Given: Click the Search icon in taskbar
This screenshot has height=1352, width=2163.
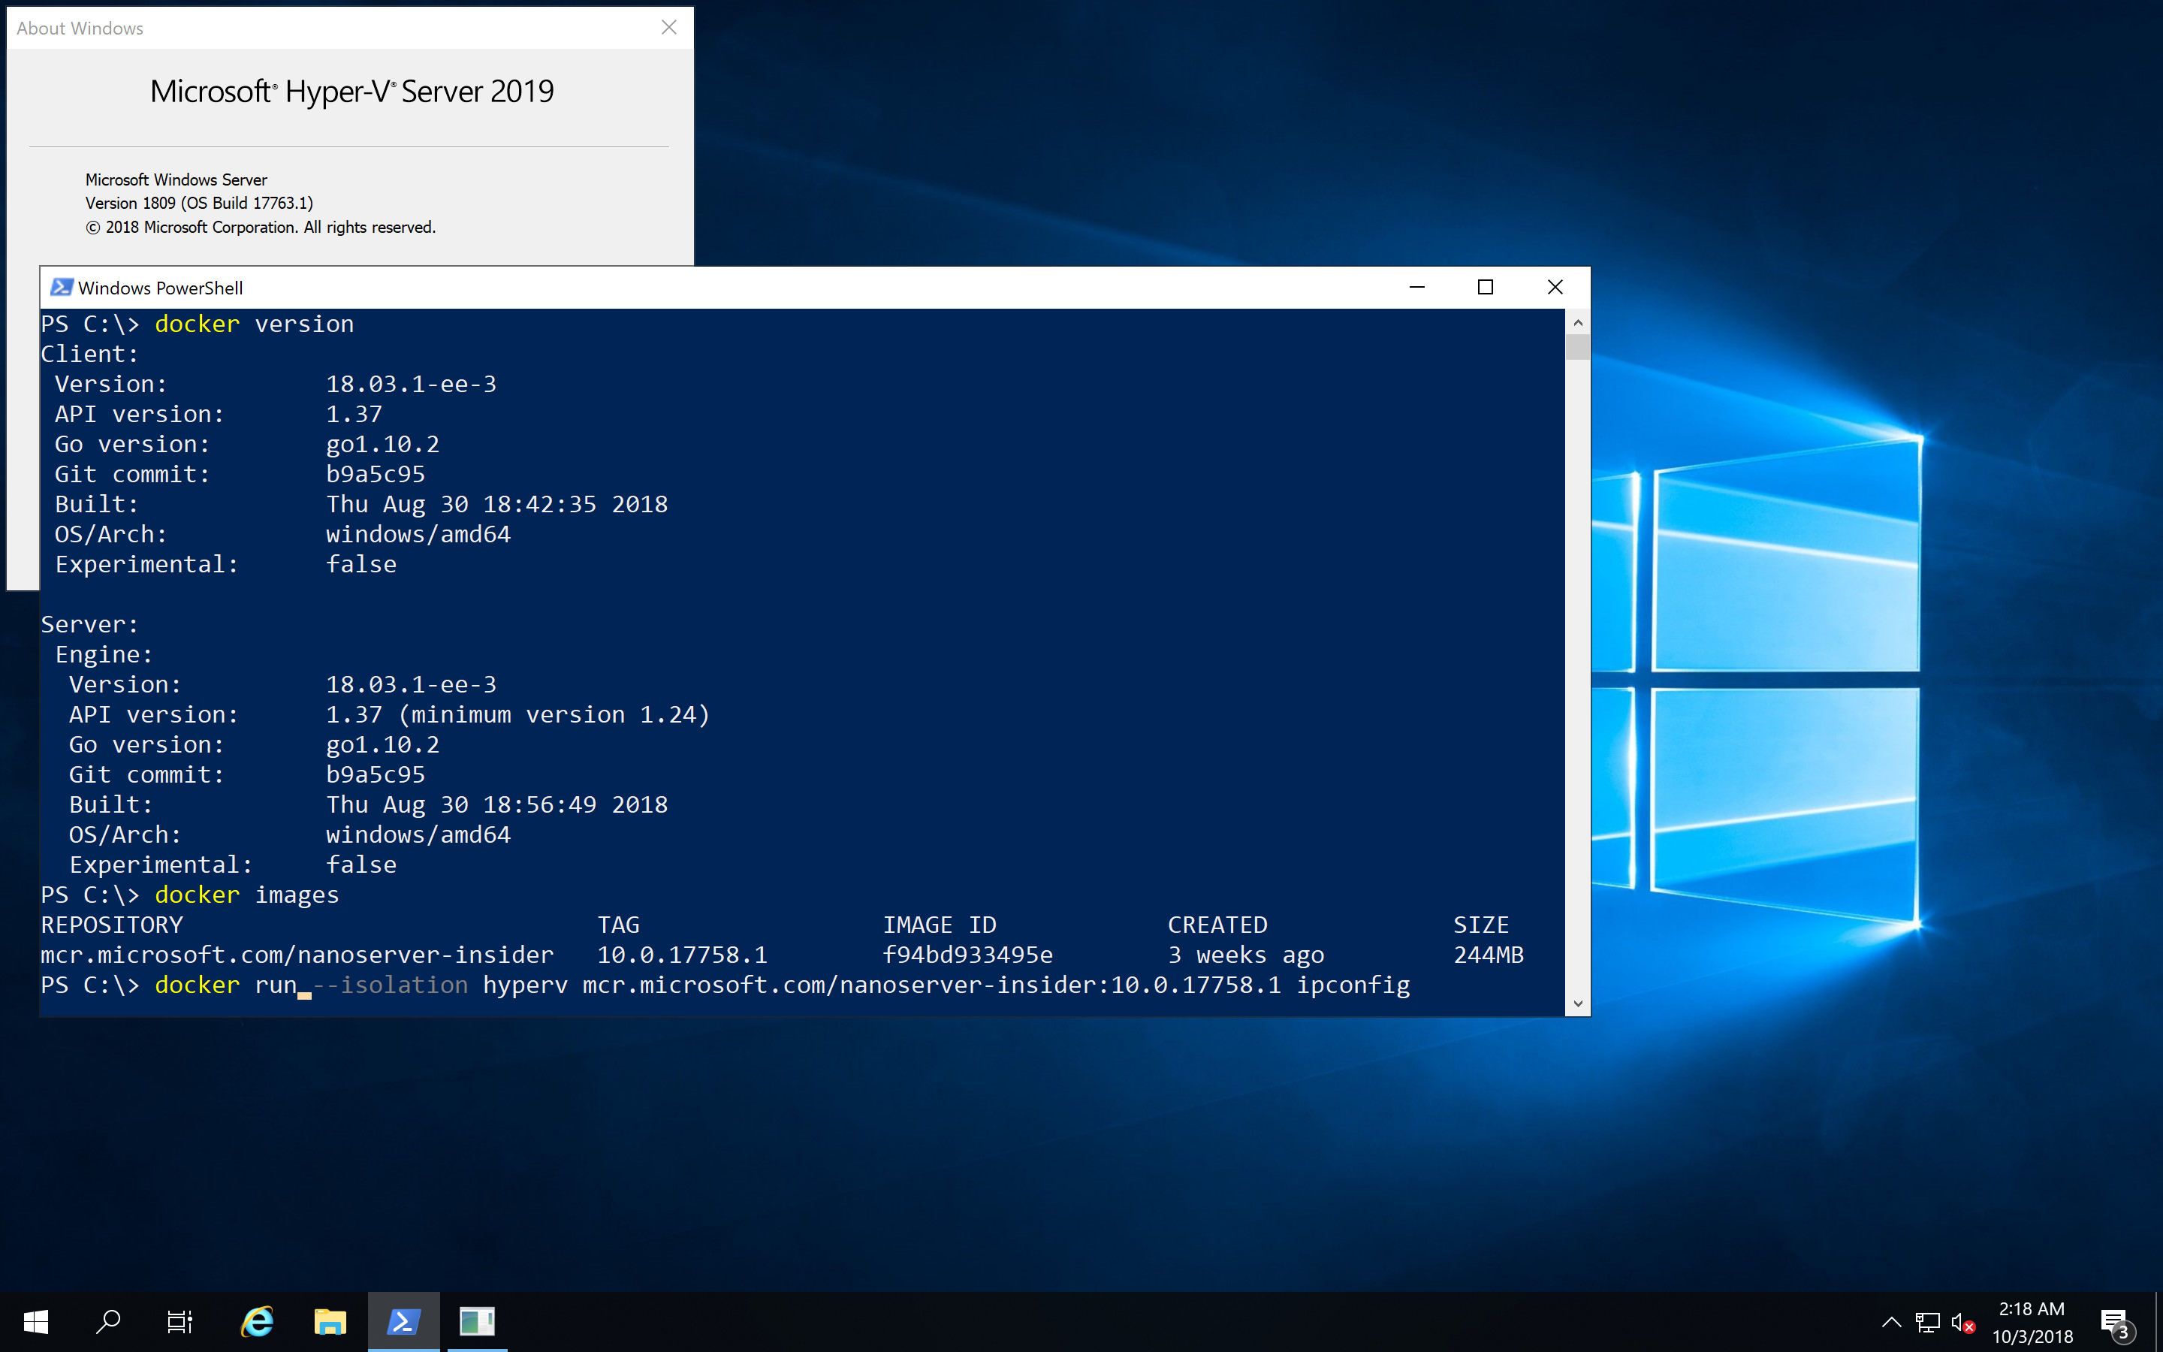Looking at the screenshot, I should (x=107, y=1323).
